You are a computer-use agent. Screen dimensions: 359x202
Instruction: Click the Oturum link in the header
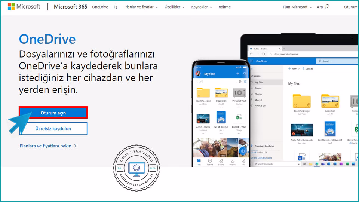click(351, 7)
